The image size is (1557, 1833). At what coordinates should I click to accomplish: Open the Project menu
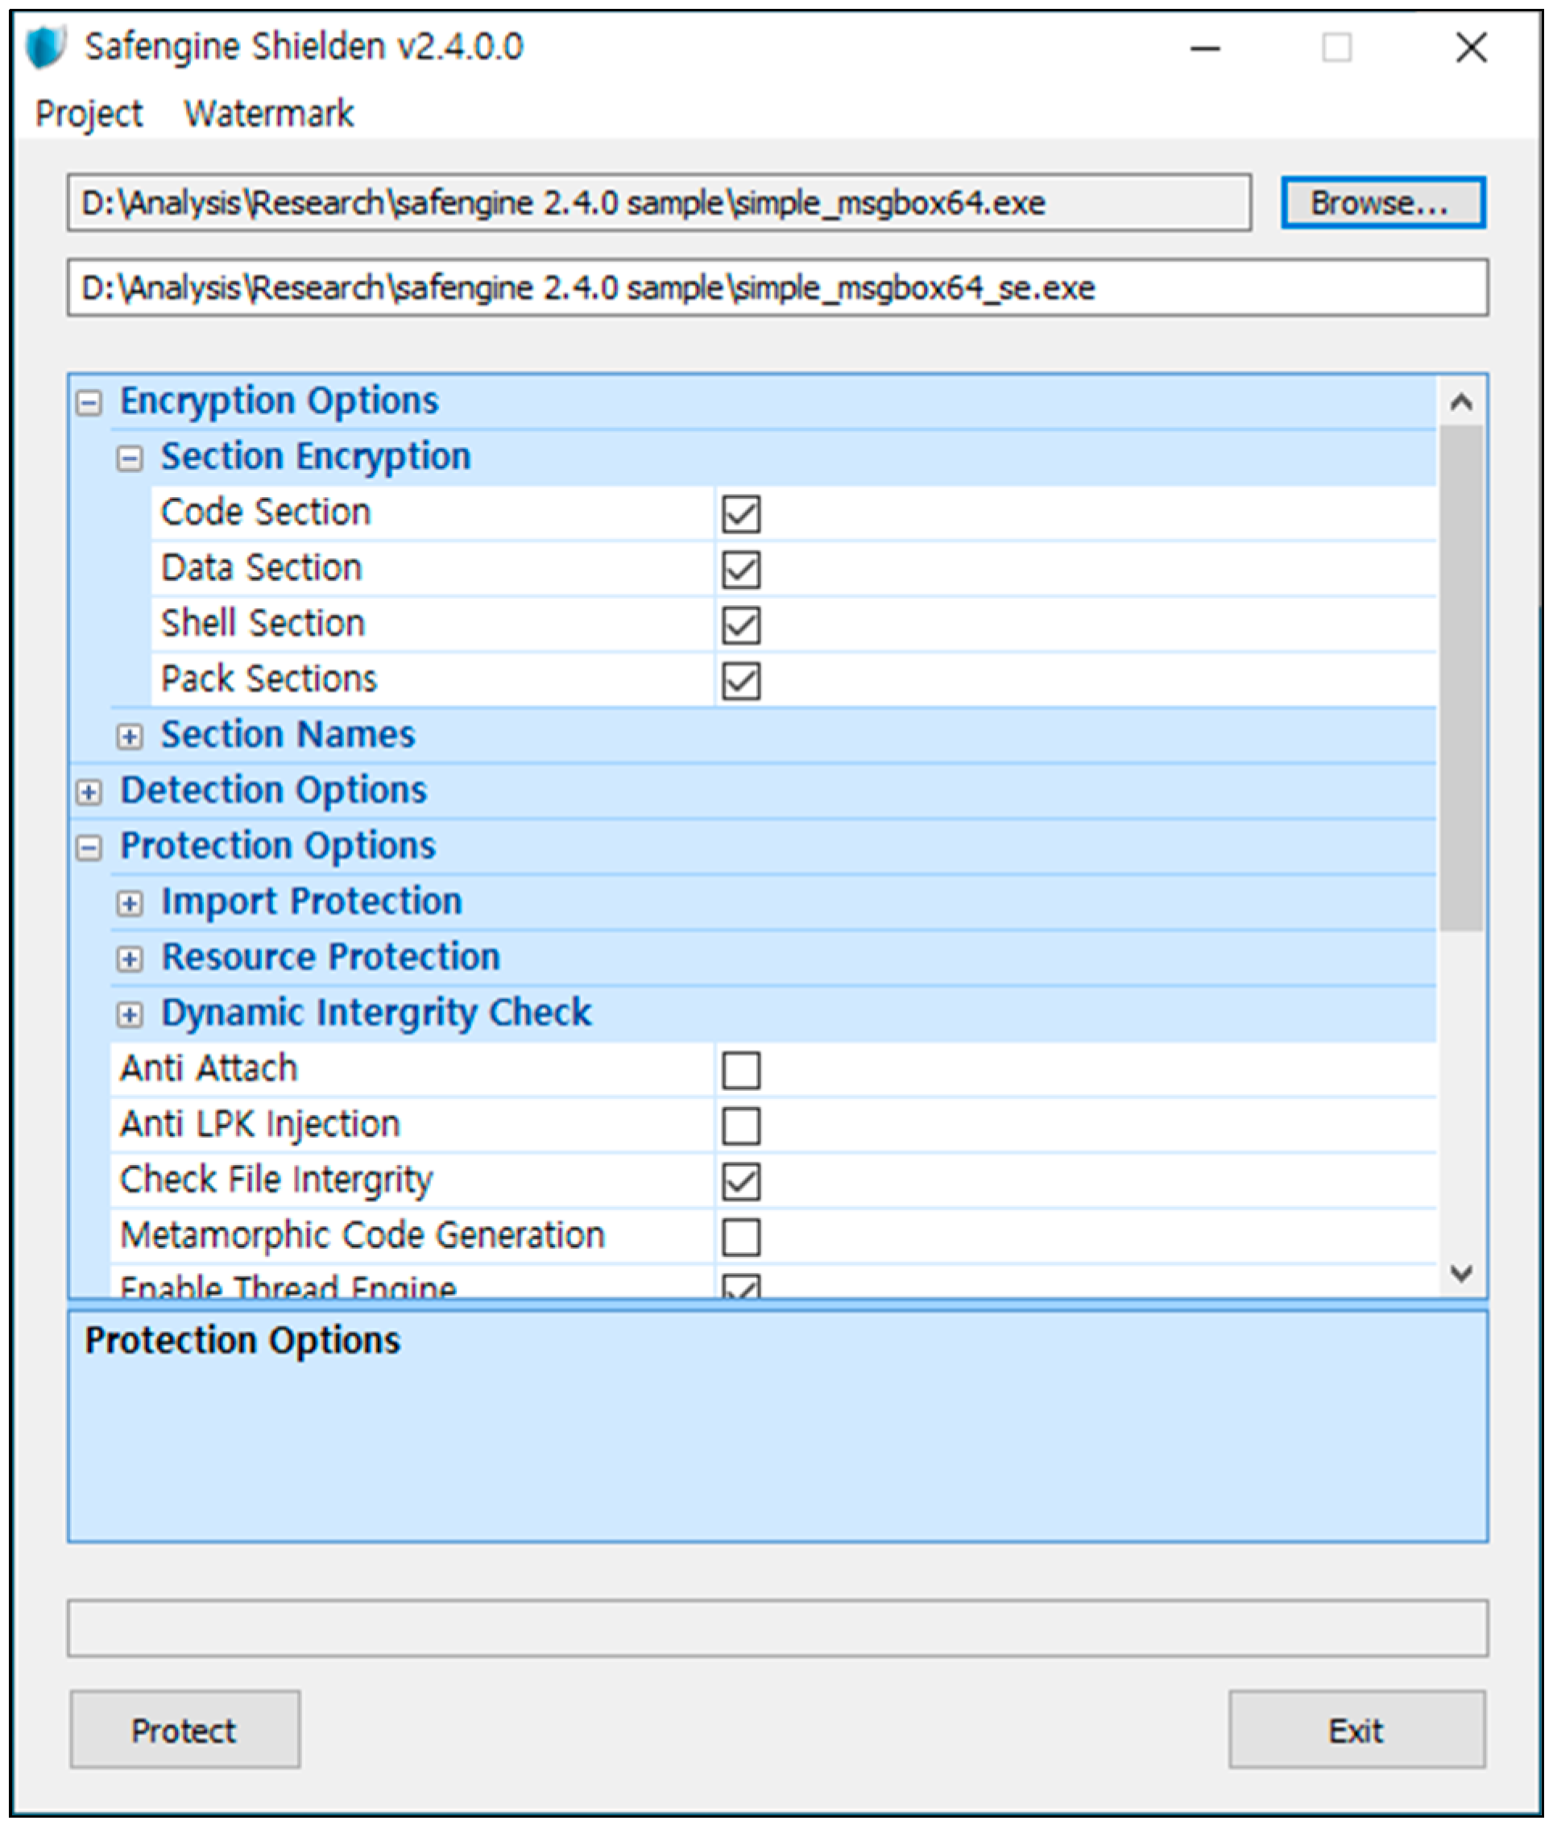89,114
